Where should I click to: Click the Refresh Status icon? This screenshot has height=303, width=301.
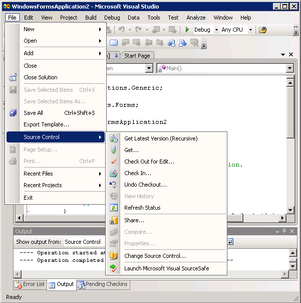pyautogui.click(x=114, y=208)
